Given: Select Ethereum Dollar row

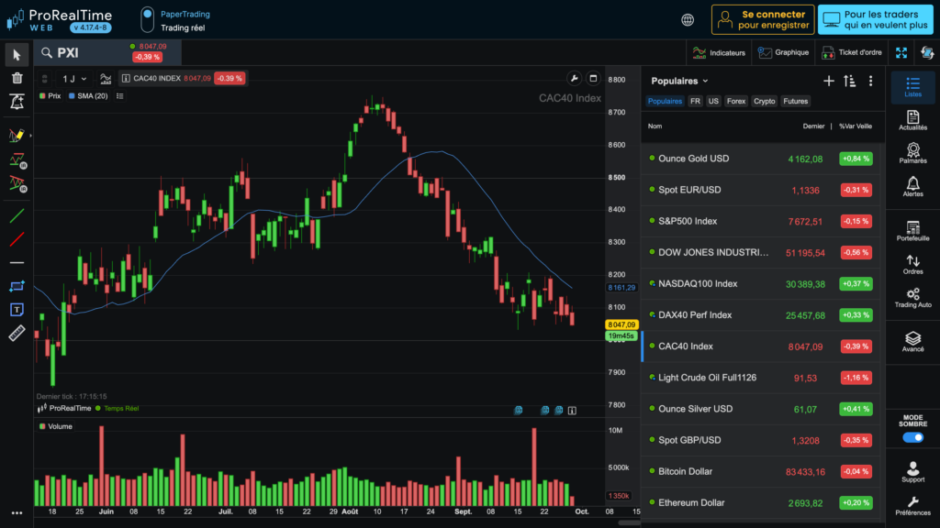Looking at the screenshot, I should pos(763,502).
